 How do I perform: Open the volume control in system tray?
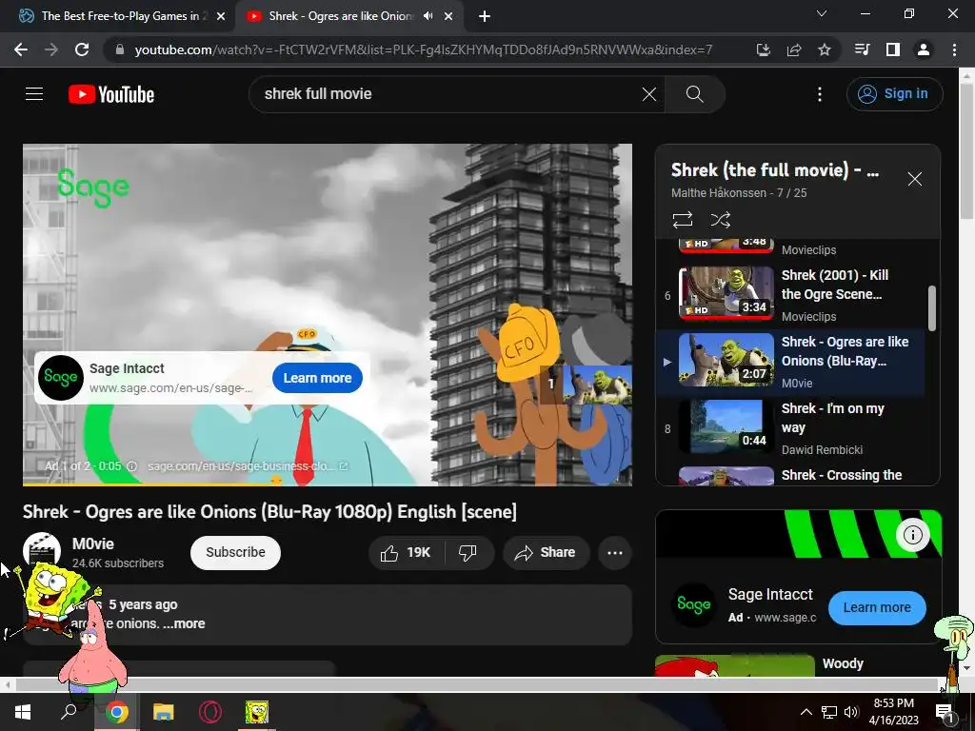[851, 712]
